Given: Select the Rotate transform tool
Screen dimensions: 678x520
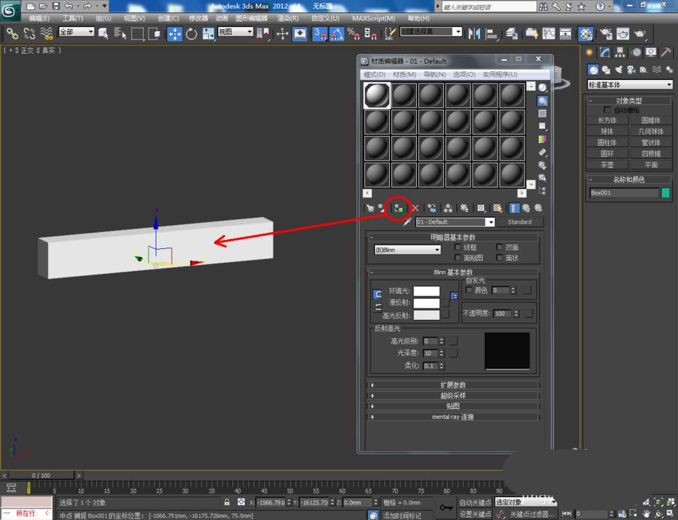Looking at the screenshot, I should (191, 34).
